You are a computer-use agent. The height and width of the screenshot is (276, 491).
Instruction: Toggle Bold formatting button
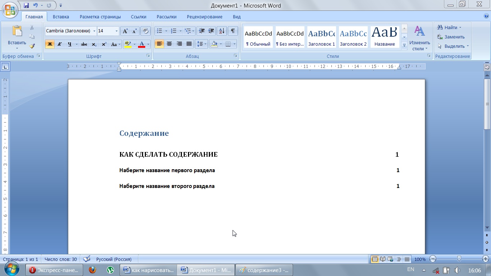(50, 44)
